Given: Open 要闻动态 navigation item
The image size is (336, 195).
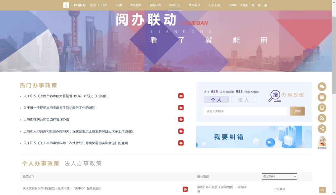Looking at the screenshot, I should [x=155, y=5].
